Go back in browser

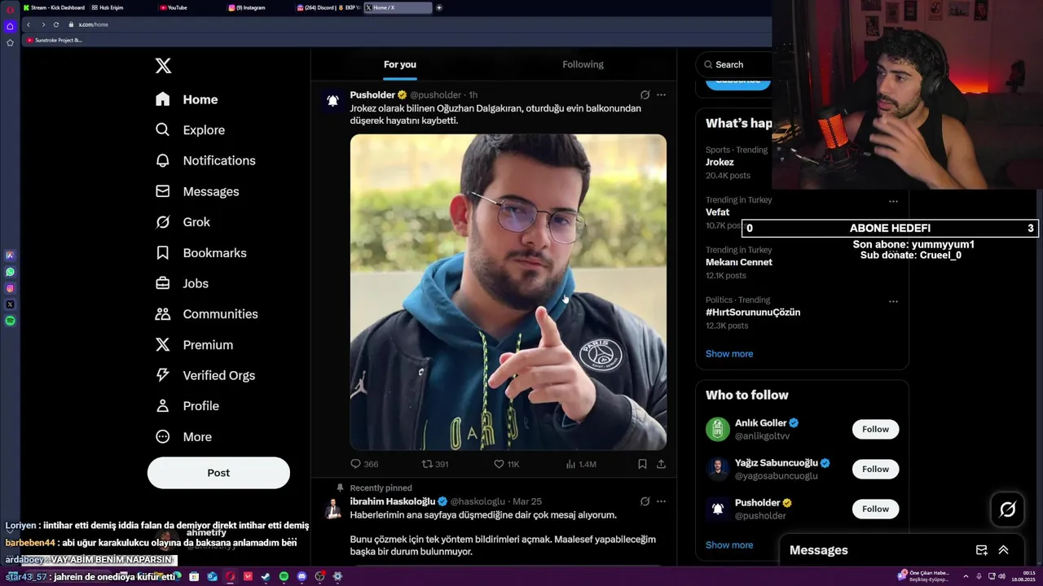[x=29, y=24]
